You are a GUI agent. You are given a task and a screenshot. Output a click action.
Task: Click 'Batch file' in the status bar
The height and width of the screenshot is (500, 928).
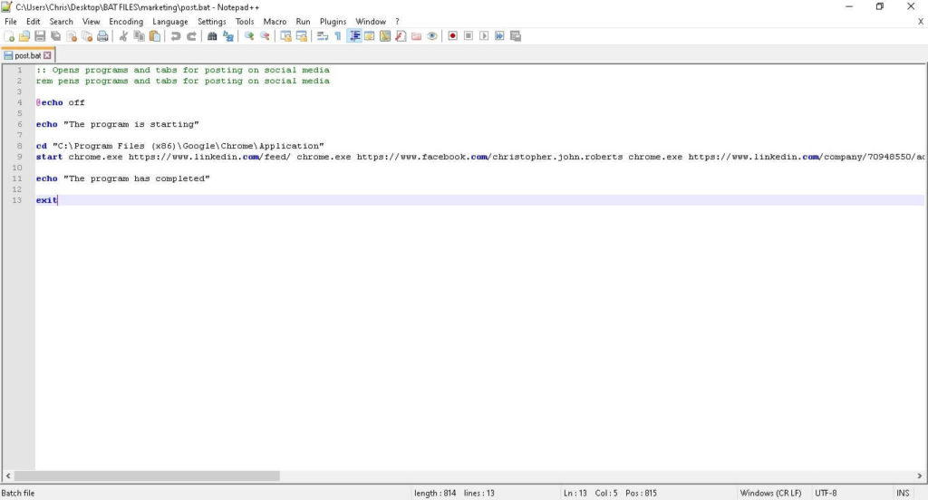(x=18, y=493)
